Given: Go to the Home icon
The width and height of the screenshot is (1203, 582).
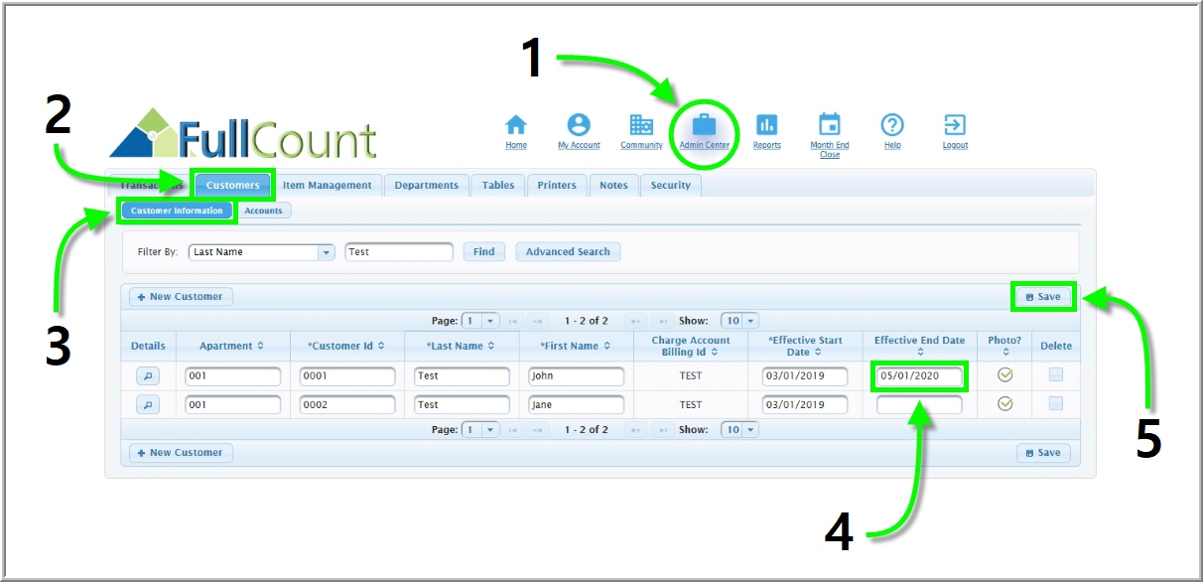Looking at the screenshot, I should (x=516, y=125).
